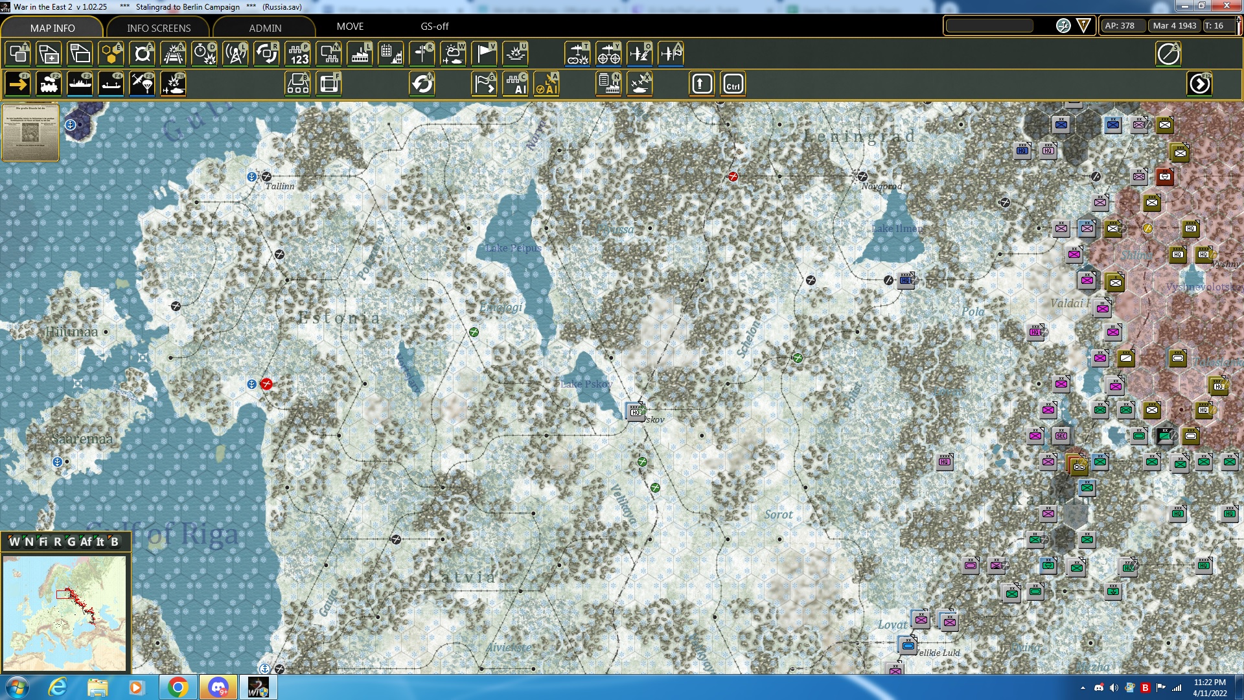Select air ground attack mode (F11) icon
1244x700 pixels.
pyautogui.click(x=173, y=84)
